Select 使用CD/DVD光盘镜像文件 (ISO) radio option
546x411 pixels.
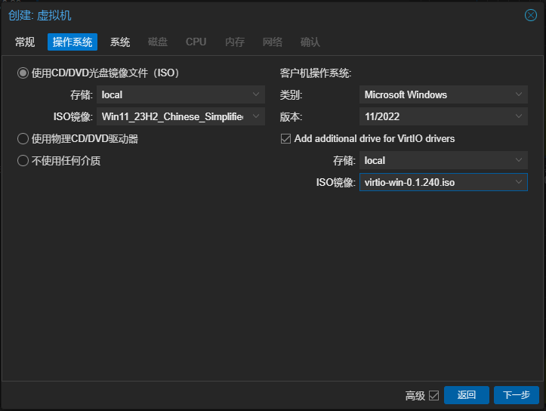point(23,73)
